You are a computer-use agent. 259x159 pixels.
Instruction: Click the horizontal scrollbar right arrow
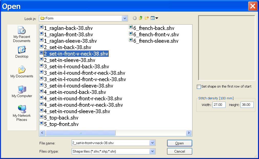tap(189, 133)
